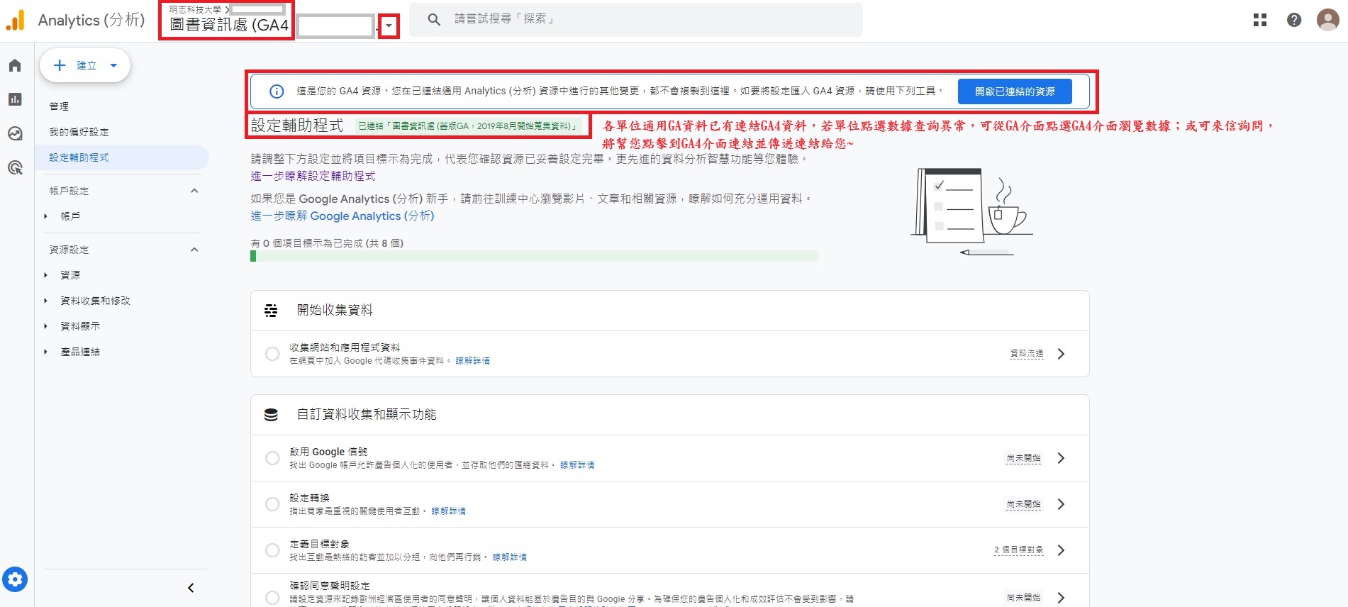Collapse the 帳戶設定 section
Screen dimensions: 1348x607
(194, 191)
